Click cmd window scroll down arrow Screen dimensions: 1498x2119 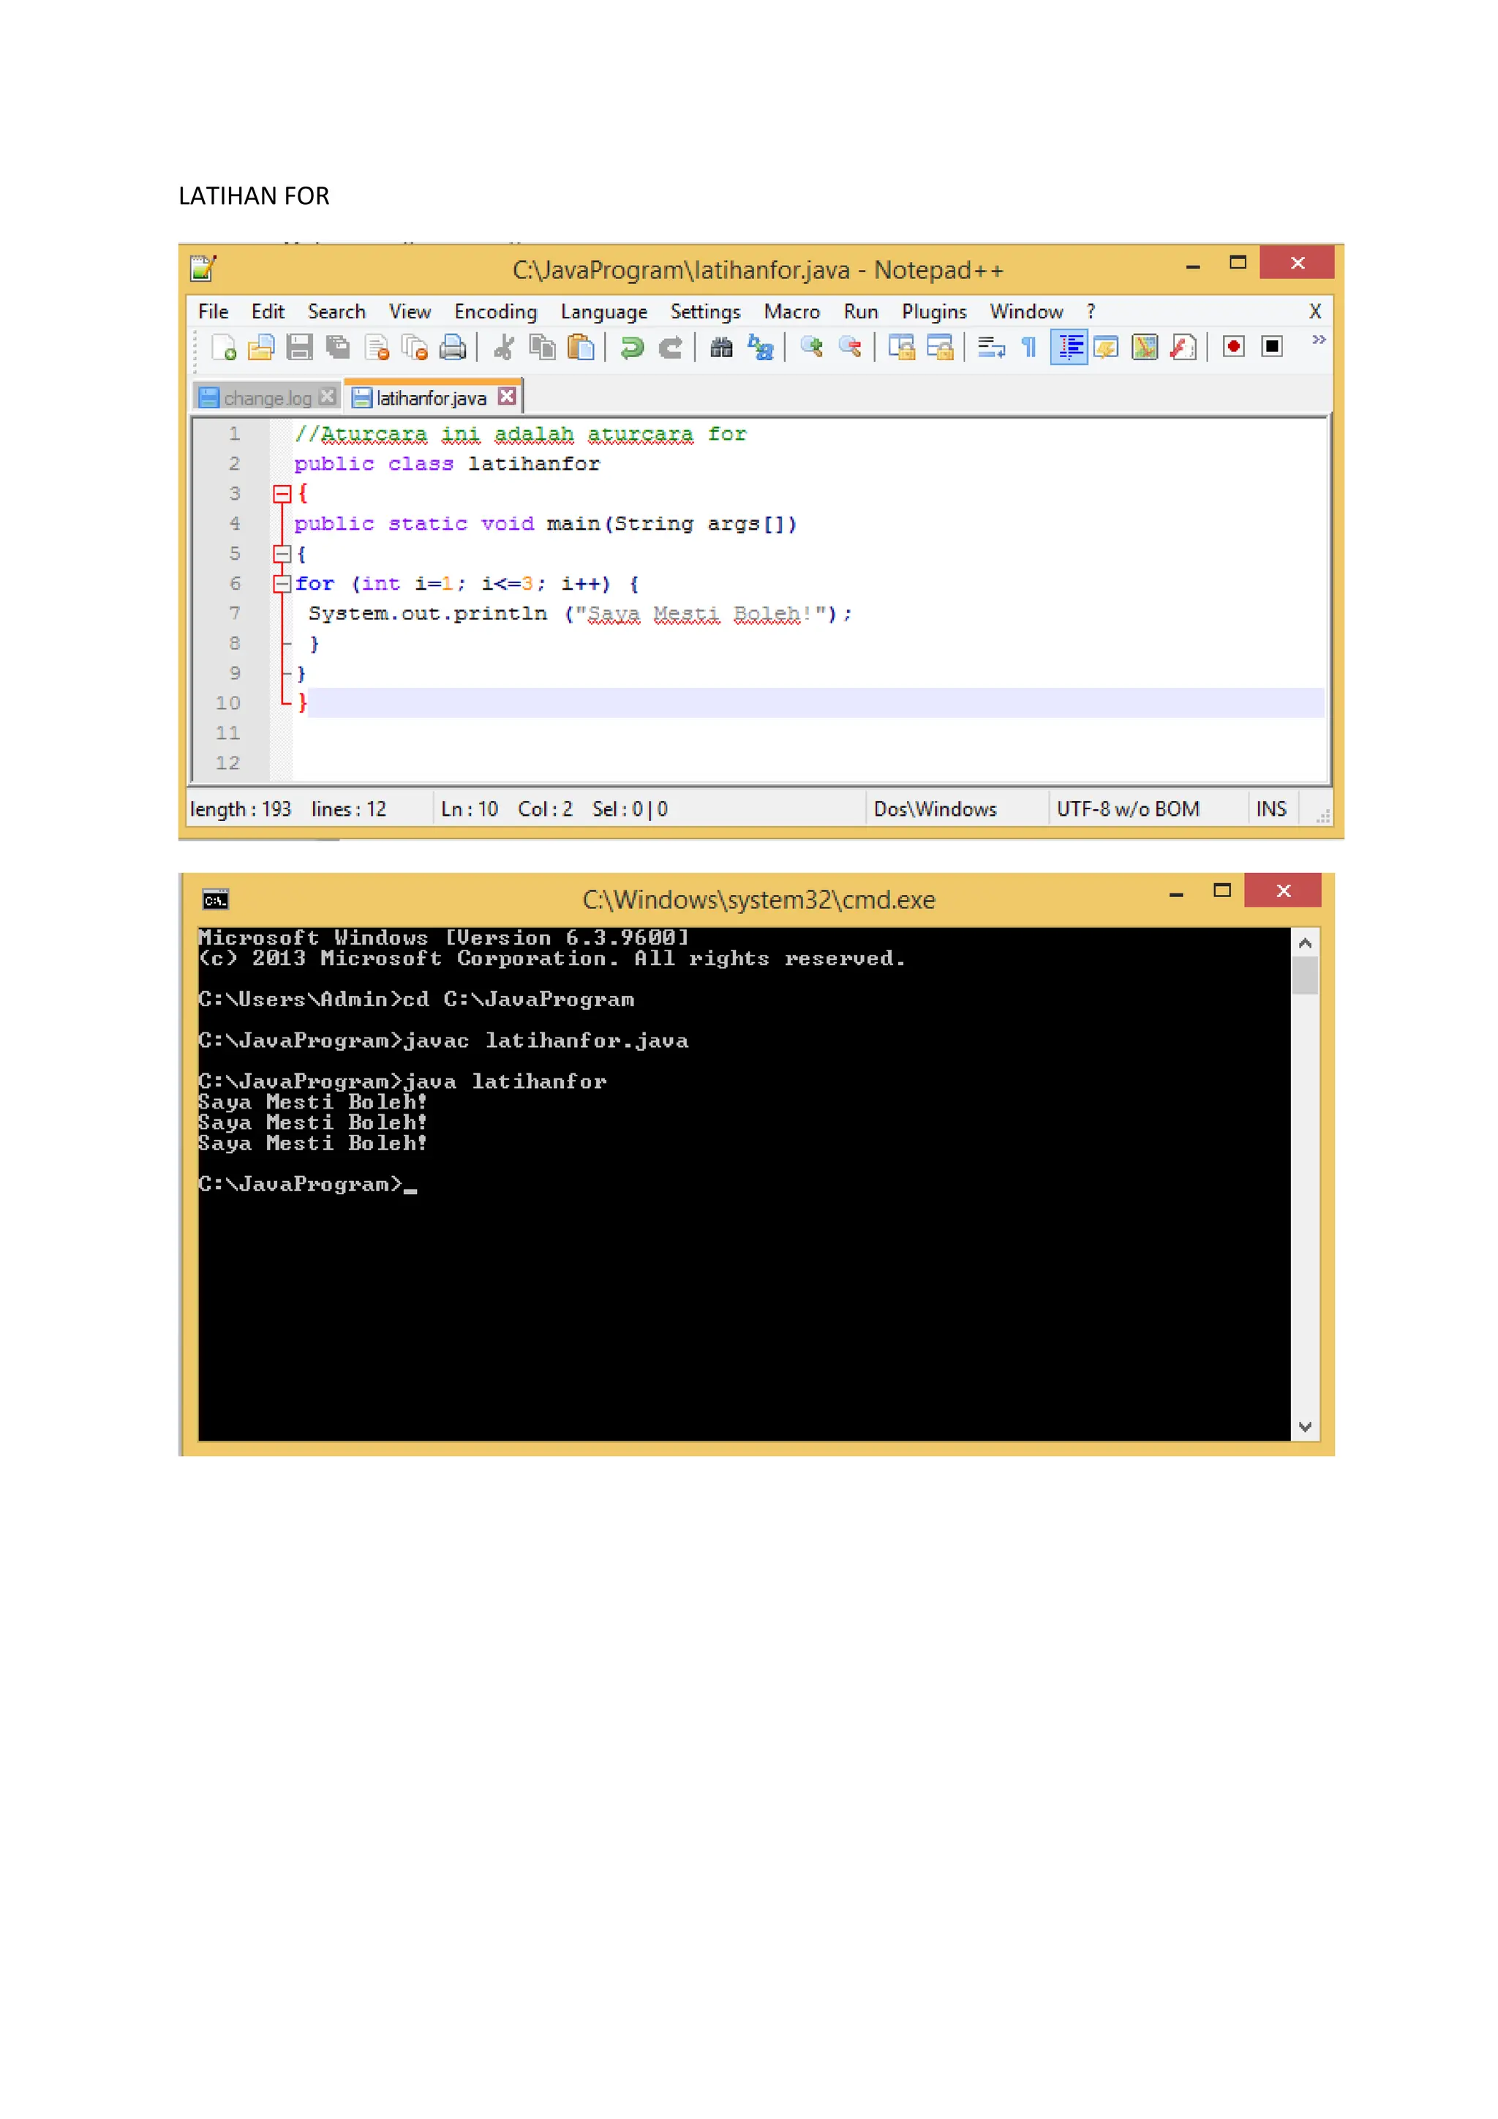[1305, 1427]
